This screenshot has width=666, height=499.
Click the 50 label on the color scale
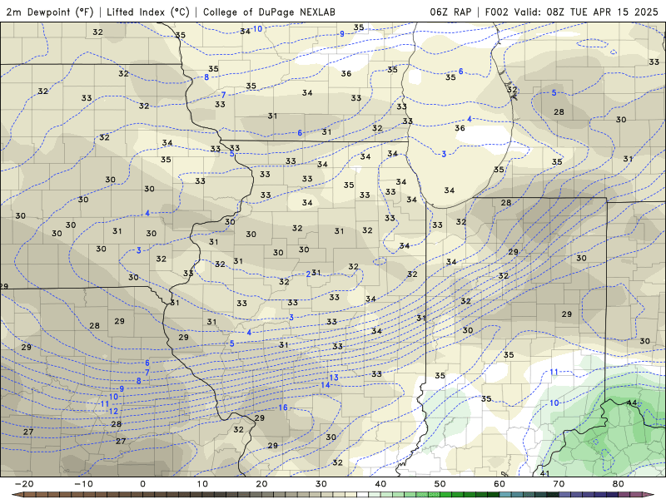440,484
